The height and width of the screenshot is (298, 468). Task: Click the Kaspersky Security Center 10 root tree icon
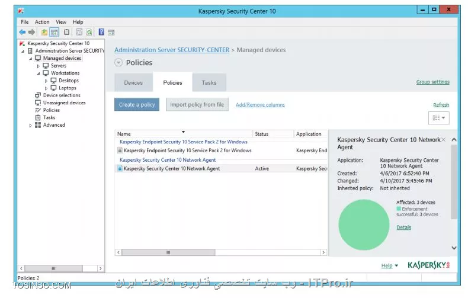[x=22, y=44]
